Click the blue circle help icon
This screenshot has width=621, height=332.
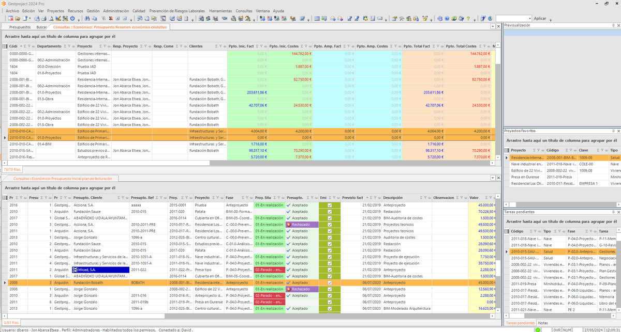tap(447, 19)
